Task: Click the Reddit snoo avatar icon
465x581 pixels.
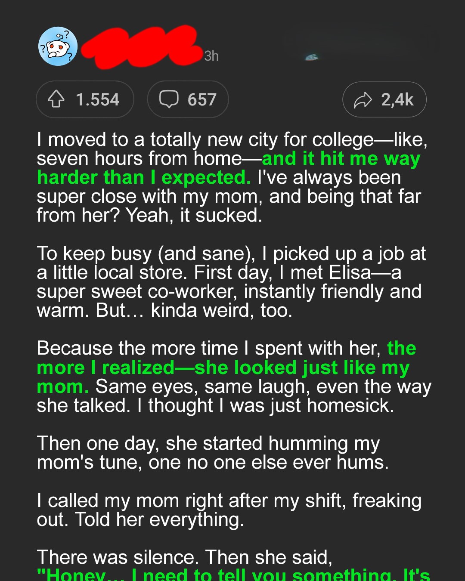Action: 58,46
